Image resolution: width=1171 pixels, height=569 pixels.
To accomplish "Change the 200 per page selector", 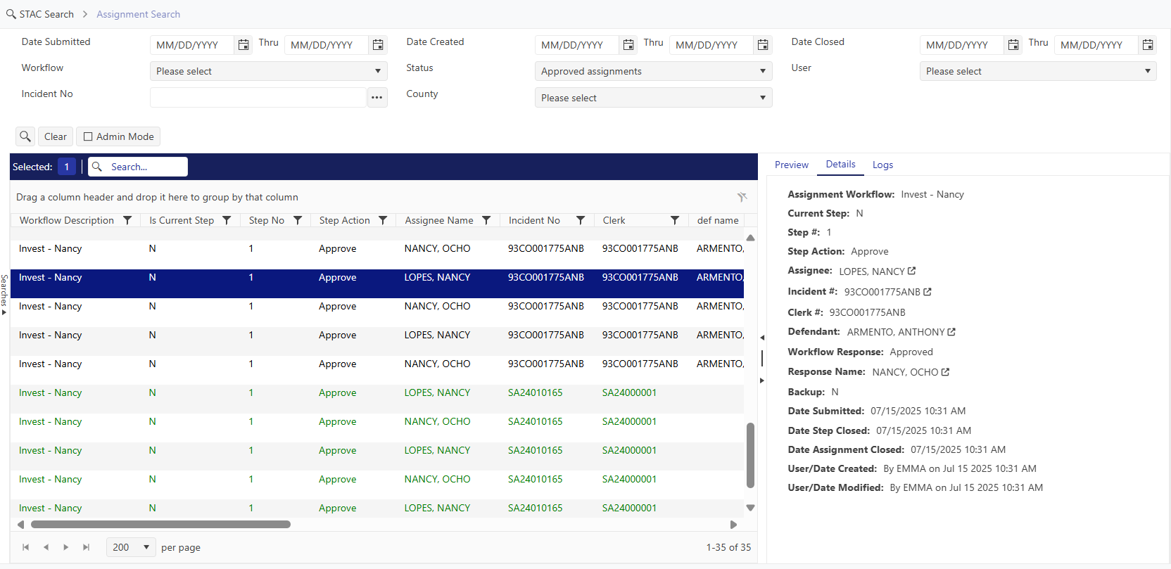I will (x=131, y=547).
